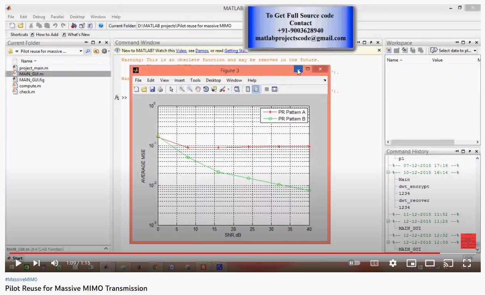485x295 pixels.
Task: Collapse 12-12-2015 12:03 history group
Action: point(388,242)
